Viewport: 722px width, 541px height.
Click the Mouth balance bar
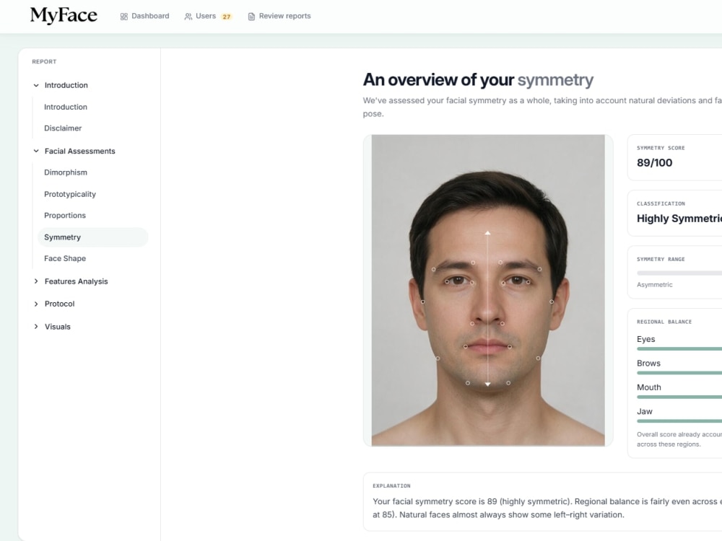click(679, 397)
